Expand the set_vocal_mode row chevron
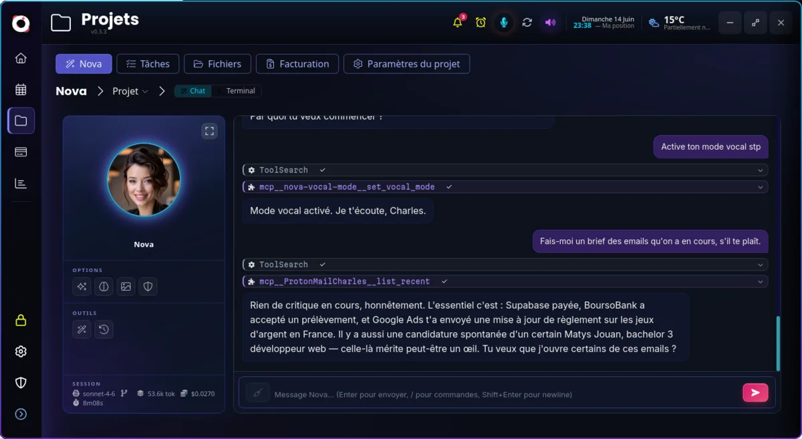 pyautogui.click(x=760, y=187)
